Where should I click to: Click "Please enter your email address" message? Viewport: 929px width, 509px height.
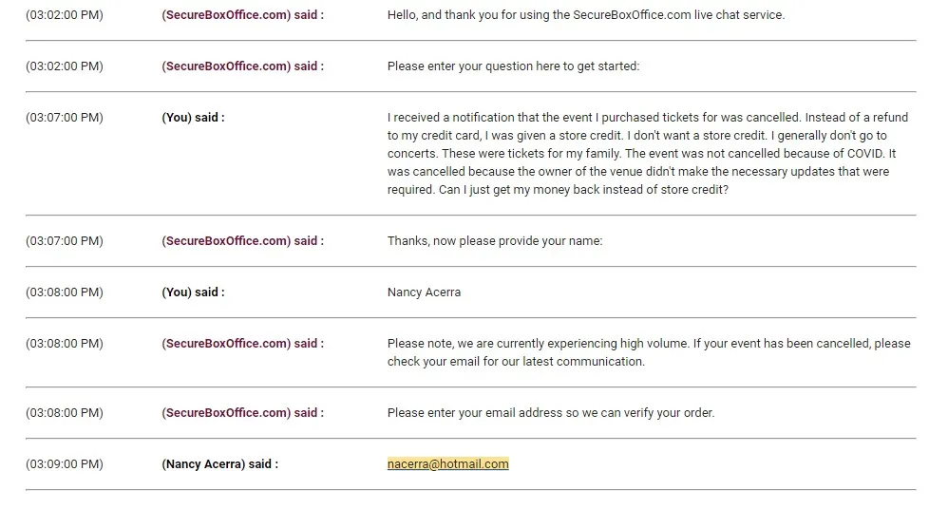pos(550,413)
